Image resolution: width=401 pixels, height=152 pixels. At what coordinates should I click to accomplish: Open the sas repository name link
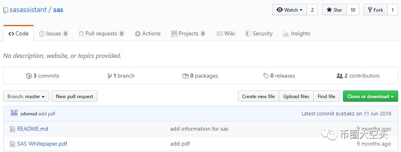58,10
